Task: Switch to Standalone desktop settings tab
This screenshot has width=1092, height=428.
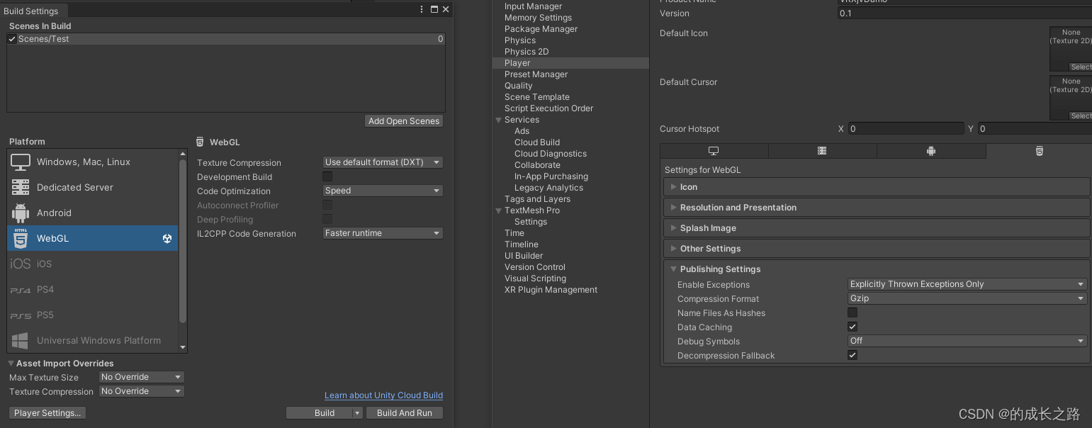Action: pos(714,151)
